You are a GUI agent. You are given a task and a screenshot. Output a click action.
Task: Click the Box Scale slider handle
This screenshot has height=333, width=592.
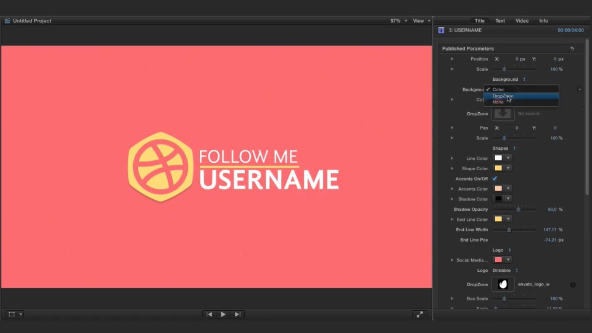504,298
